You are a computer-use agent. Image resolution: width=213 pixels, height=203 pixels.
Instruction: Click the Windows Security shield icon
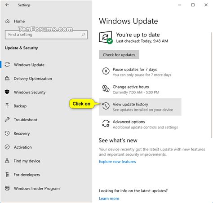[x=7, y=92]
